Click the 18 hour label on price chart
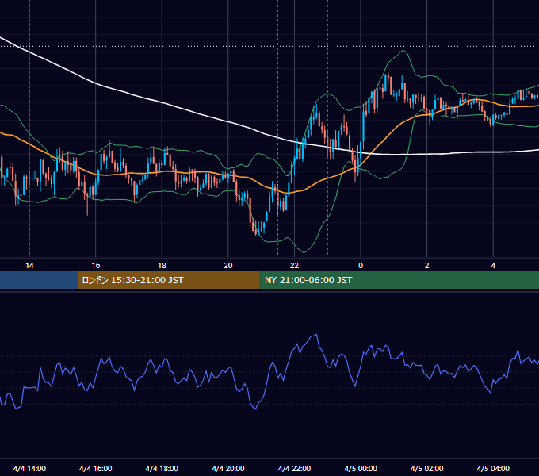This screenshot has width=539, height=476. [x=162, y=266]
